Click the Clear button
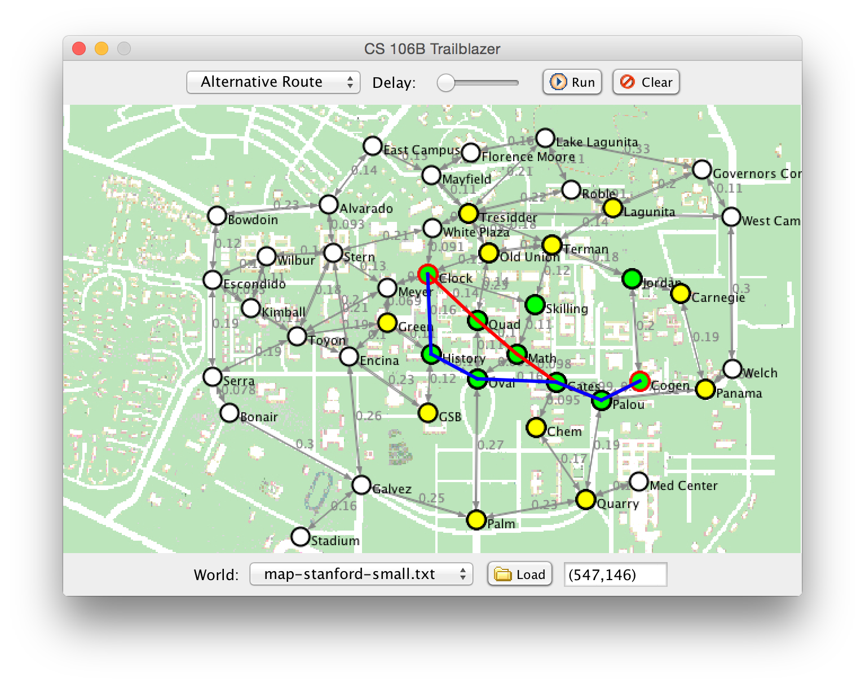 pos(646,82)
